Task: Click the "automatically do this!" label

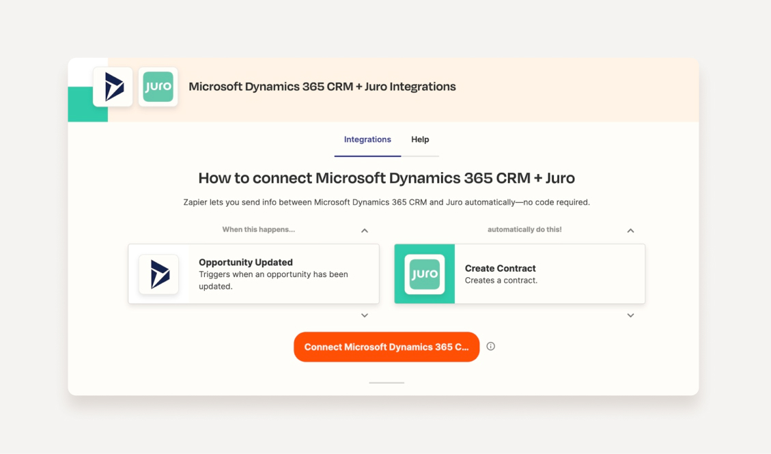Action: pyautogui.click(x=524, y=229)
